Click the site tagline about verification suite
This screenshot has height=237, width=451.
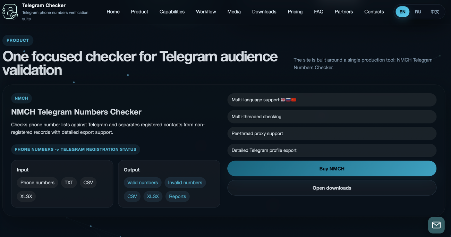[x=55, y=16]
